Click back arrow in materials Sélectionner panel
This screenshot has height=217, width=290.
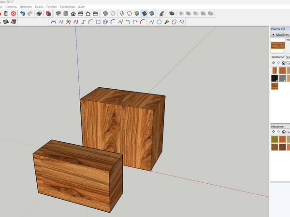point(273,63)
